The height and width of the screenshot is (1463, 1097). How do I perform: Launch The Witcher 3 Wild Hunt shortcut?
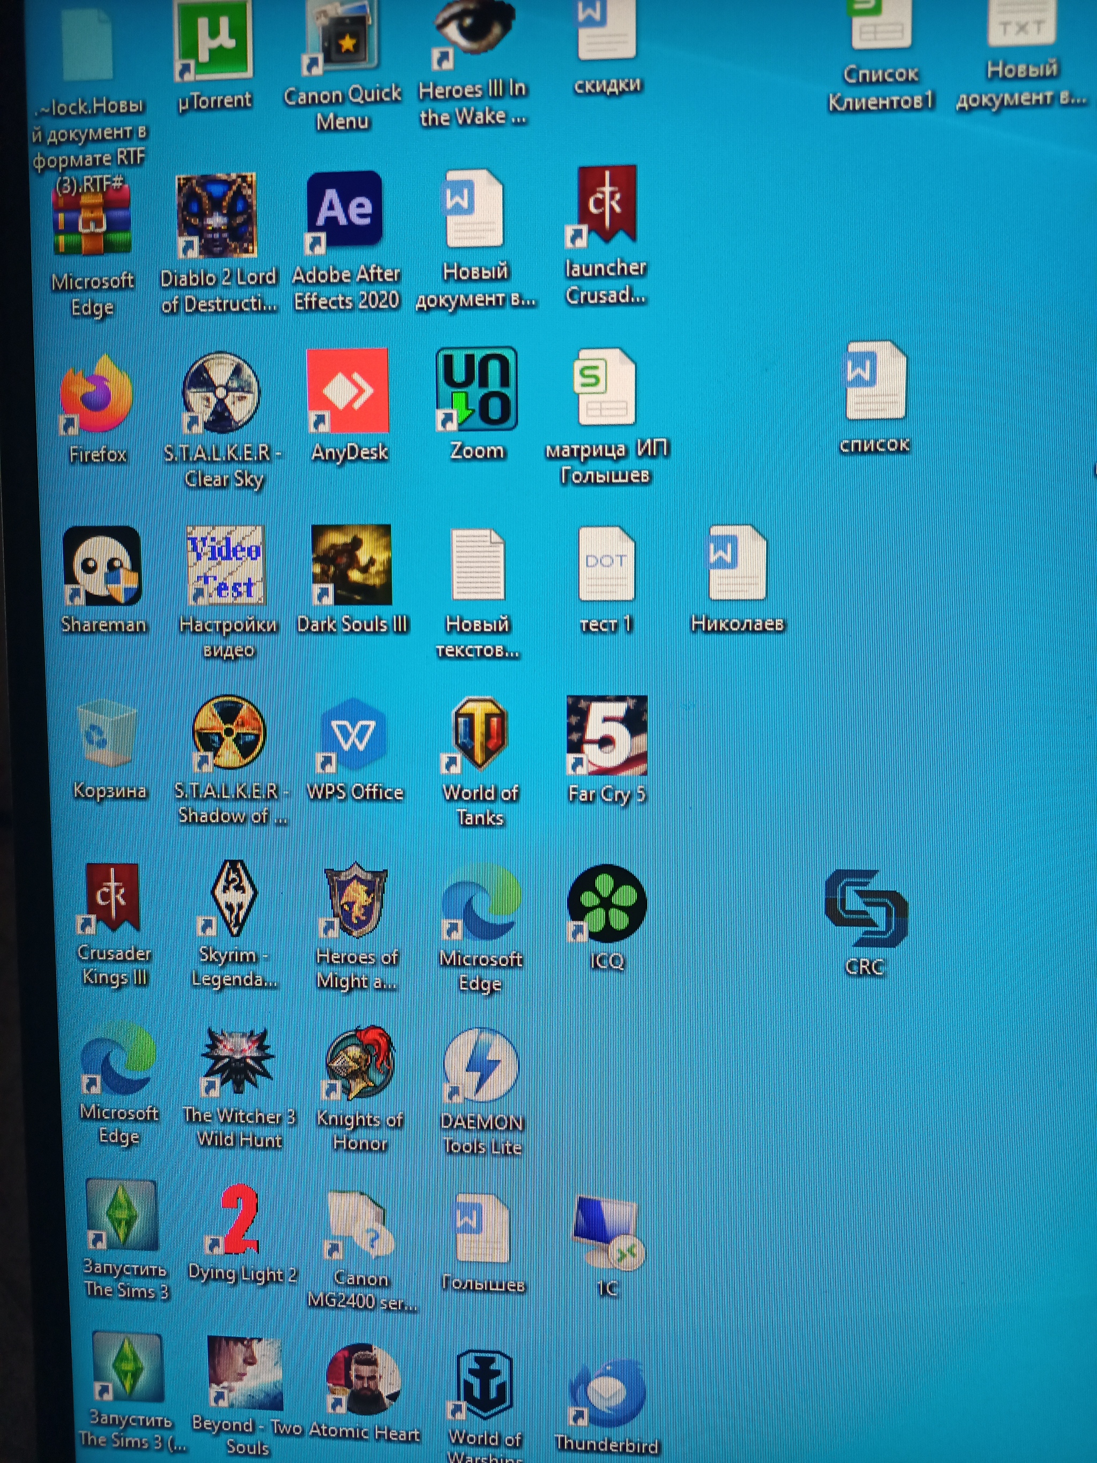(238, 1061)
